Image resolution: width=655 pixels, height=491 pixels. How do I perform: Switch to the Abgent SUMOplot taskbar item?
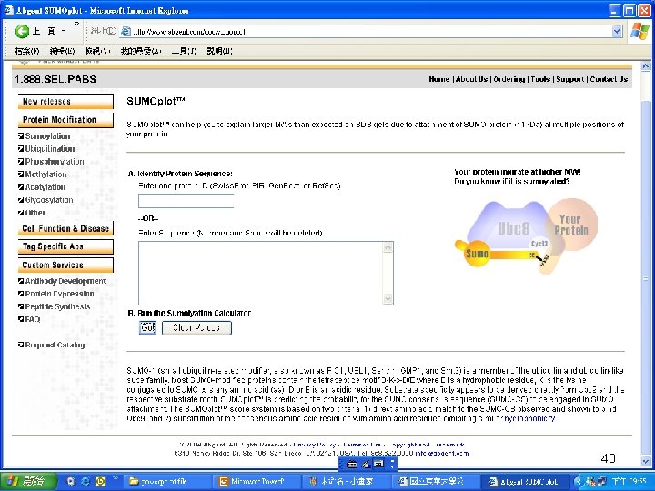click(523, 481)
